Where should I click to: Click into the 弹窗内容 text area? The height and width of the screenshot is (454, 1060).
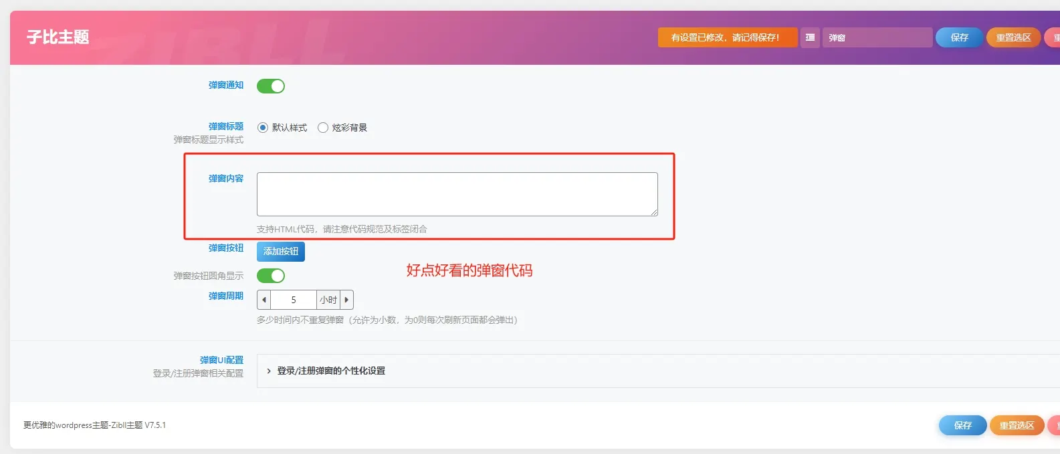tap(457, 194)
